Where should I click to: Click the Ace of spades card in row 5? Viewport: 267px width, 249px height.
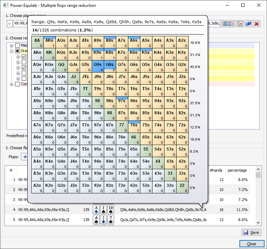click(96, 220)
